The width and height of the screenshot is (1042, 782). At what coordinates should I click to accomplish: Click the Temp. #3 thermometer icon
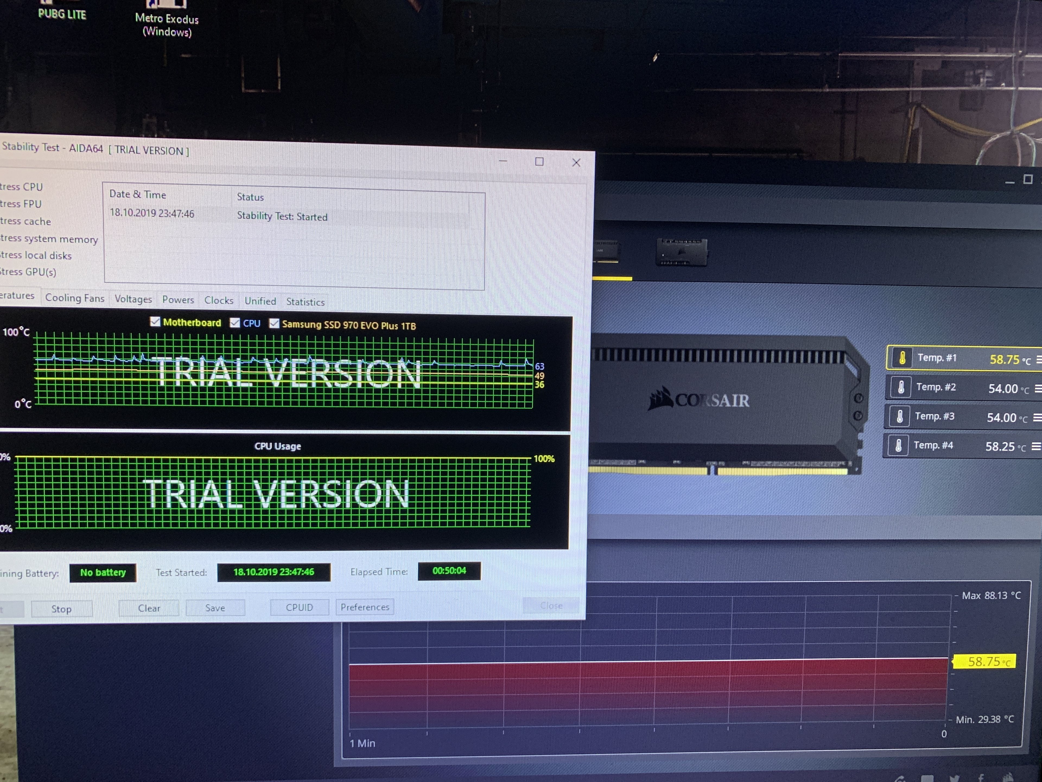(x=899, y=417)
